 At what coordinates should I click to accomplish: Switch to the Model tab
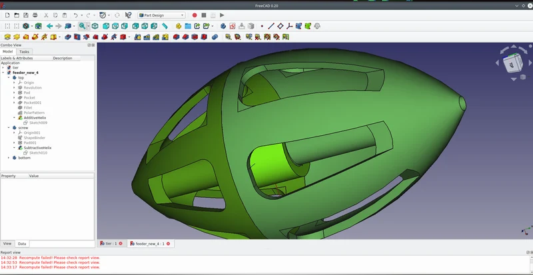pos(7,52)
